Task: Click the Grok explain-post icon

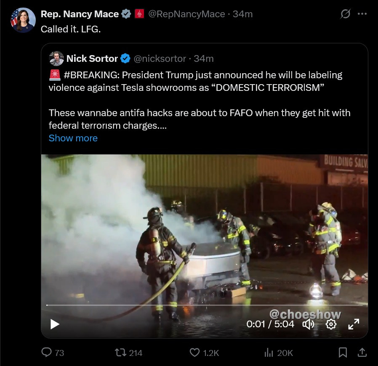Action: pos(345,14)
